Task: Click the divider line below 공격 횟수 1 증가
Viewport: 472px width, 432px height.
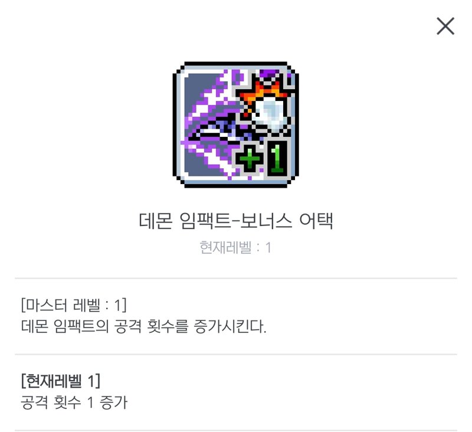Action: (x=235, y=430)
